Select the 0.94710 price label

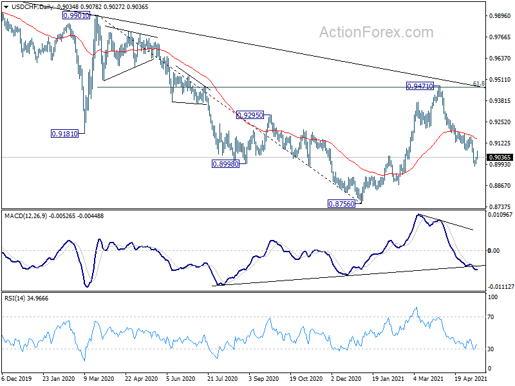[420, 86]
